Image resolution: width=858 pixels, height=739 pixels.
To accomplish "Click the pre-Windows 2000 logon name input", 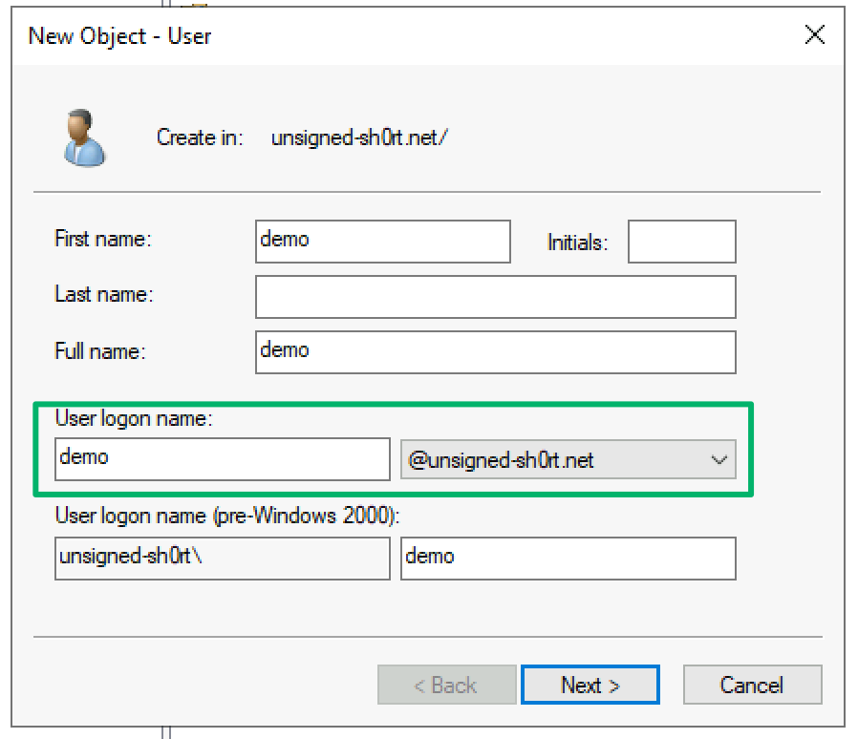I will (568, 559).
